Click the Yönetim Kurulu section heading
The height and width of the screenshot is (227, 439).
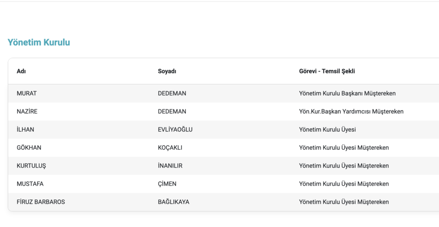pos(39,42)
